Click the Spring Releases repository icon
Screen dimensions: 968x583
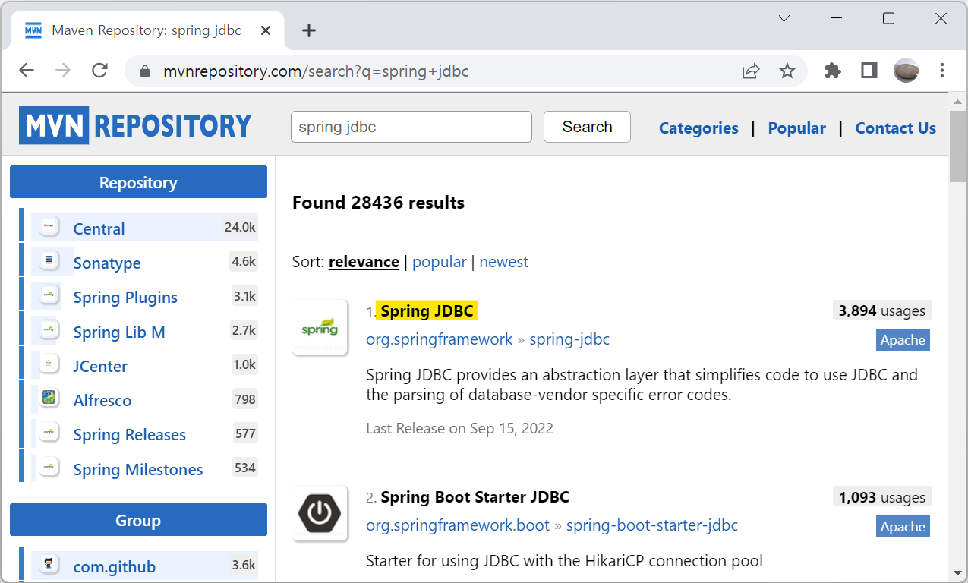[49, 432]
